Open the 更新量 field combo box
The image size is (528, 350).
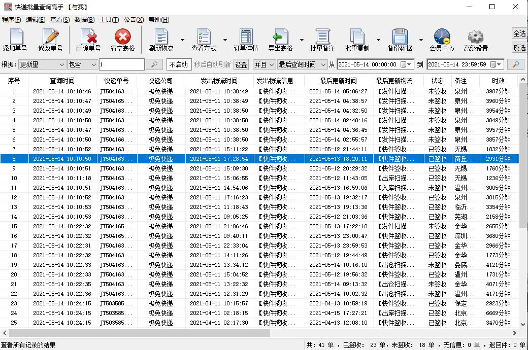pyautogui.click(x=42, y=64)
